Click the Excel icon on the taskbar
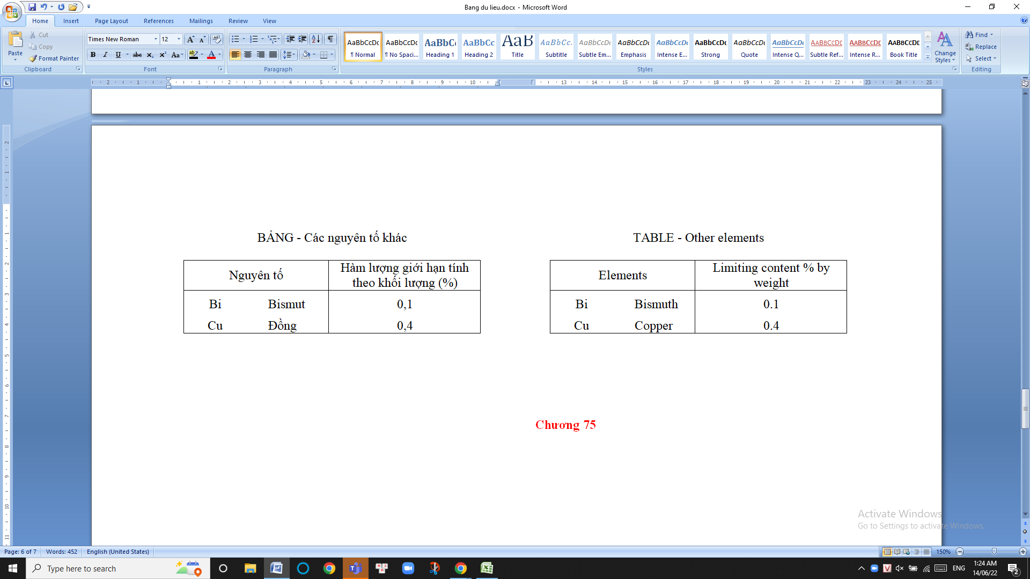Viewport: 1030px width, 579px height. click(487, 568)
